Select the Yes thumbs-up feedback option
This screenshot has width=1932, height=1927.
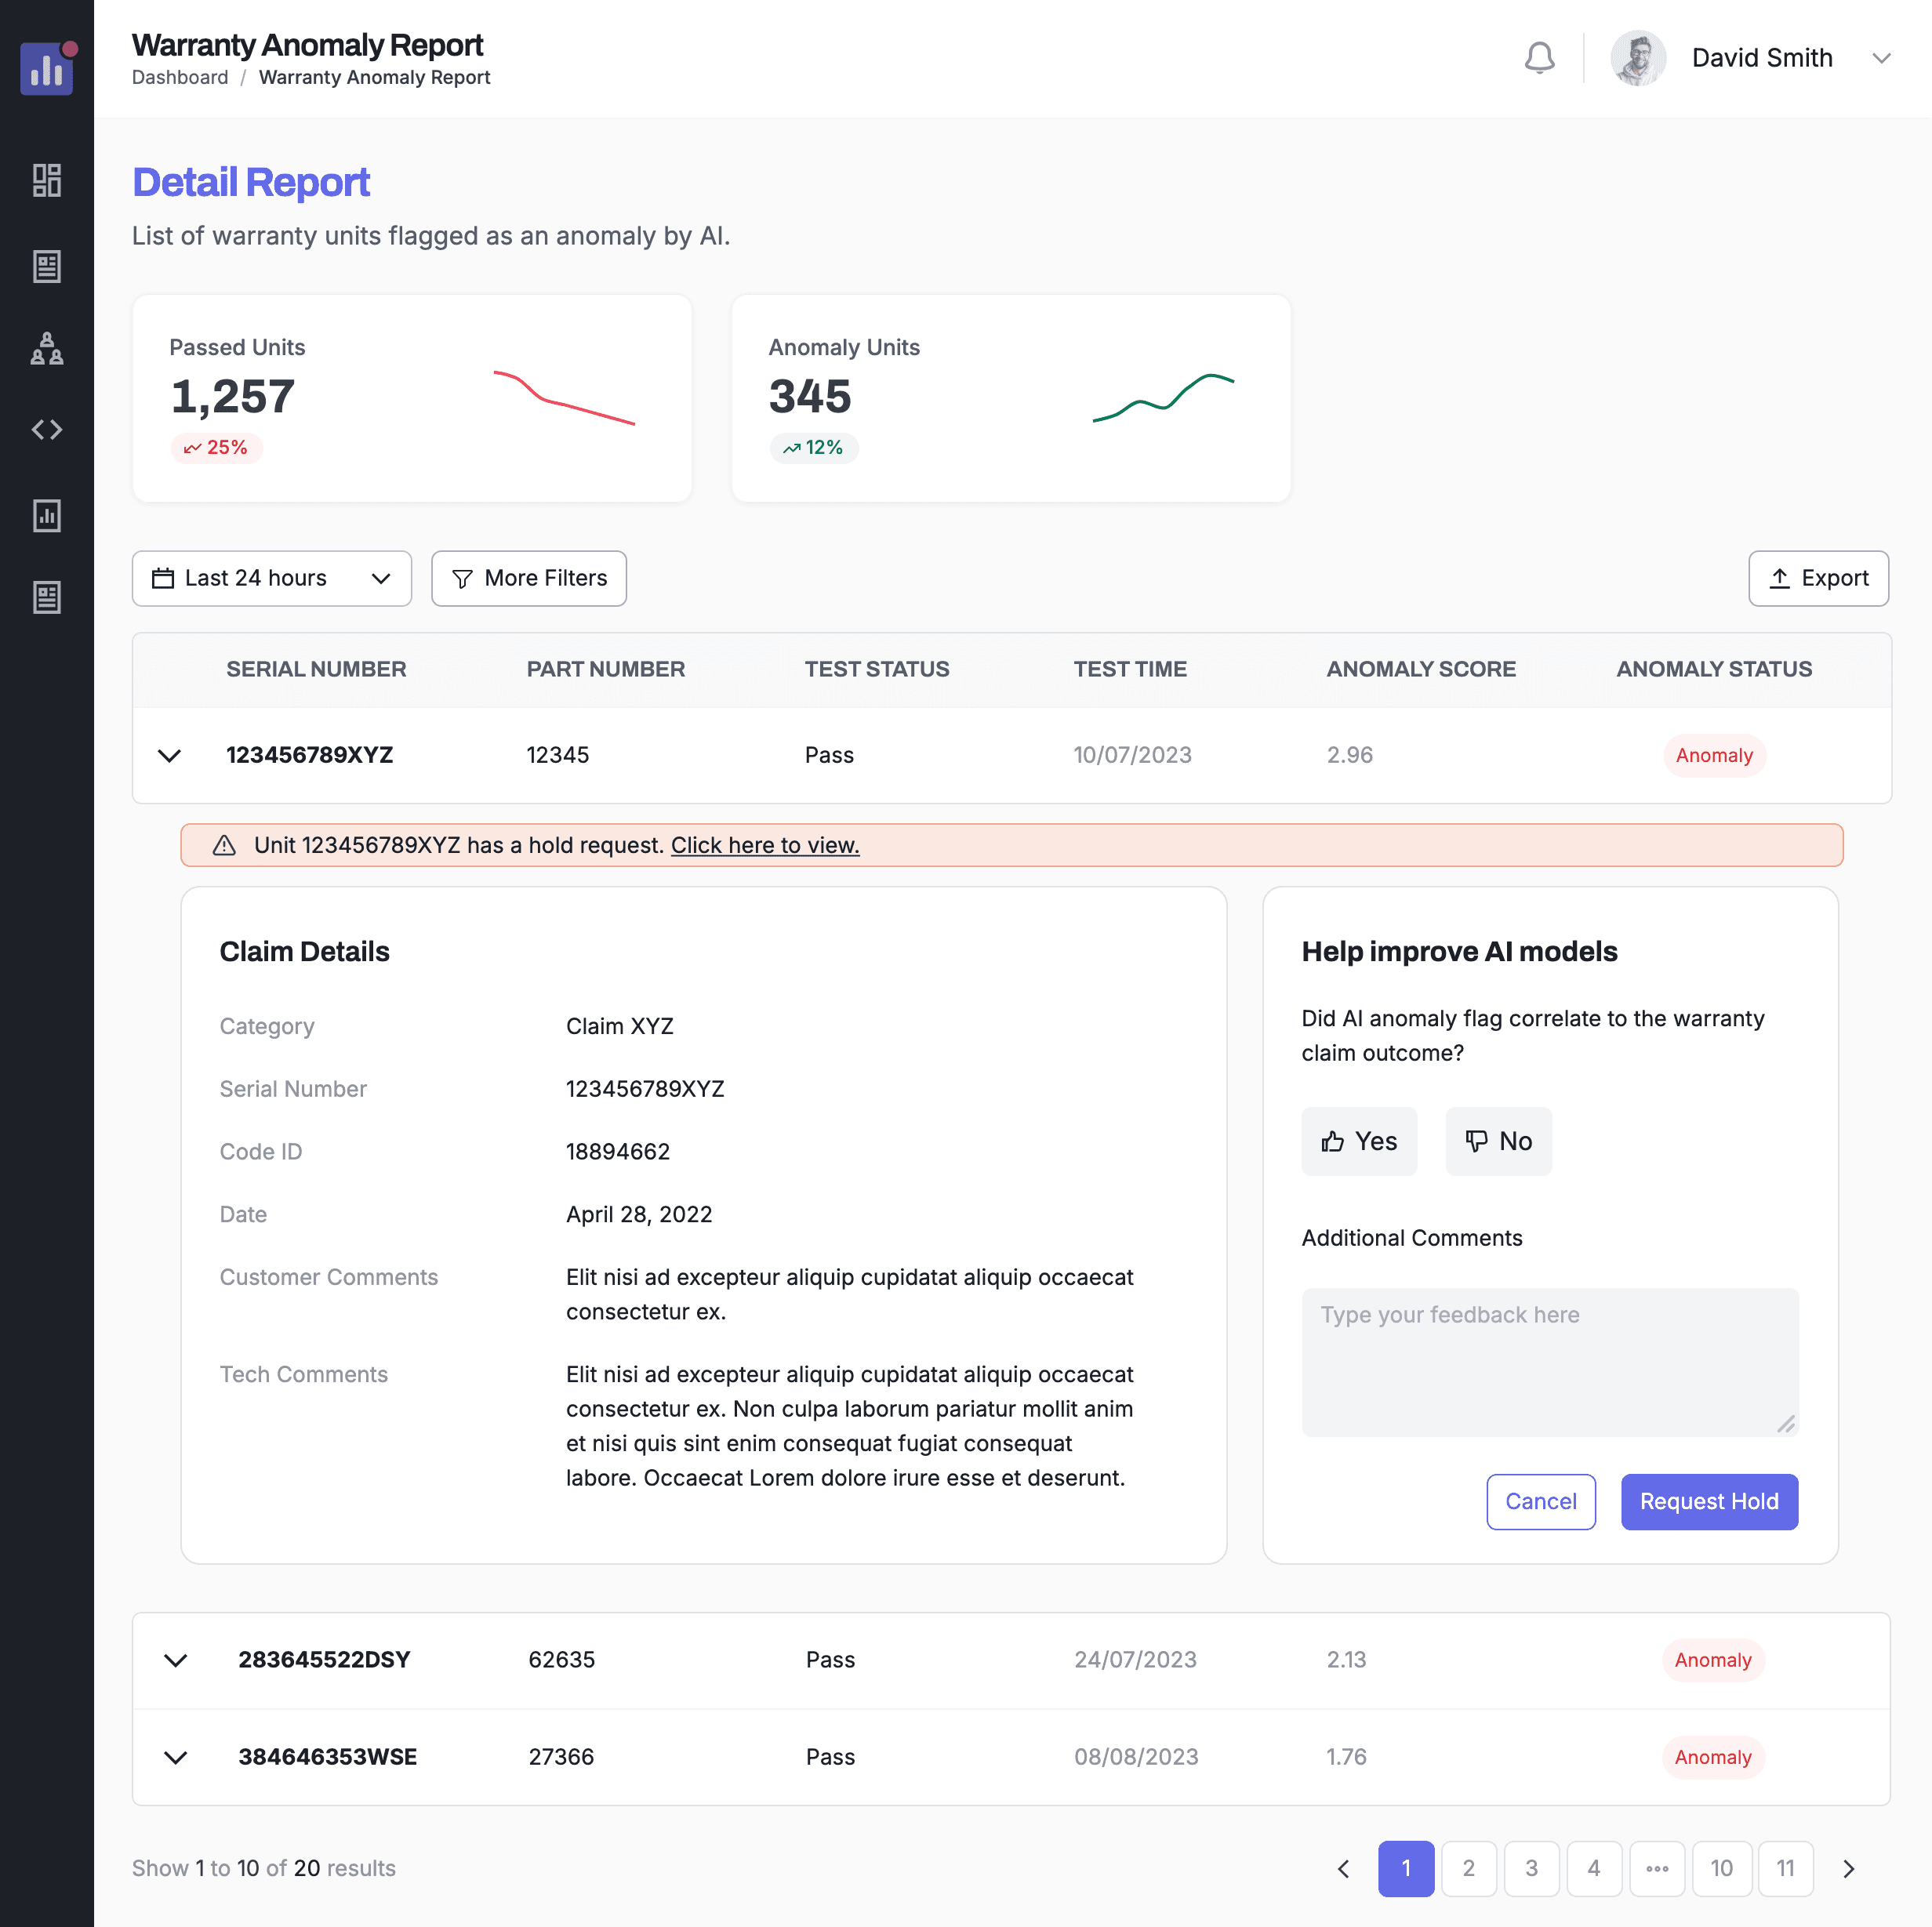click(x=1358, y=1141)
